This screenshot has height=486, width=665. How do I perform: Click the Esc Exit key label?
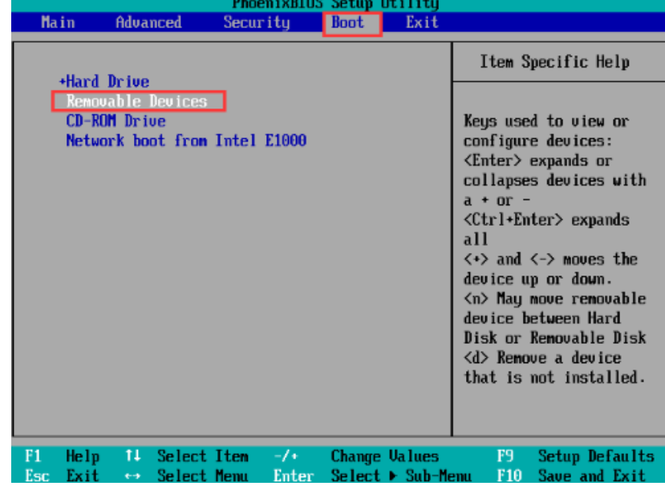[x=63, y=476]
